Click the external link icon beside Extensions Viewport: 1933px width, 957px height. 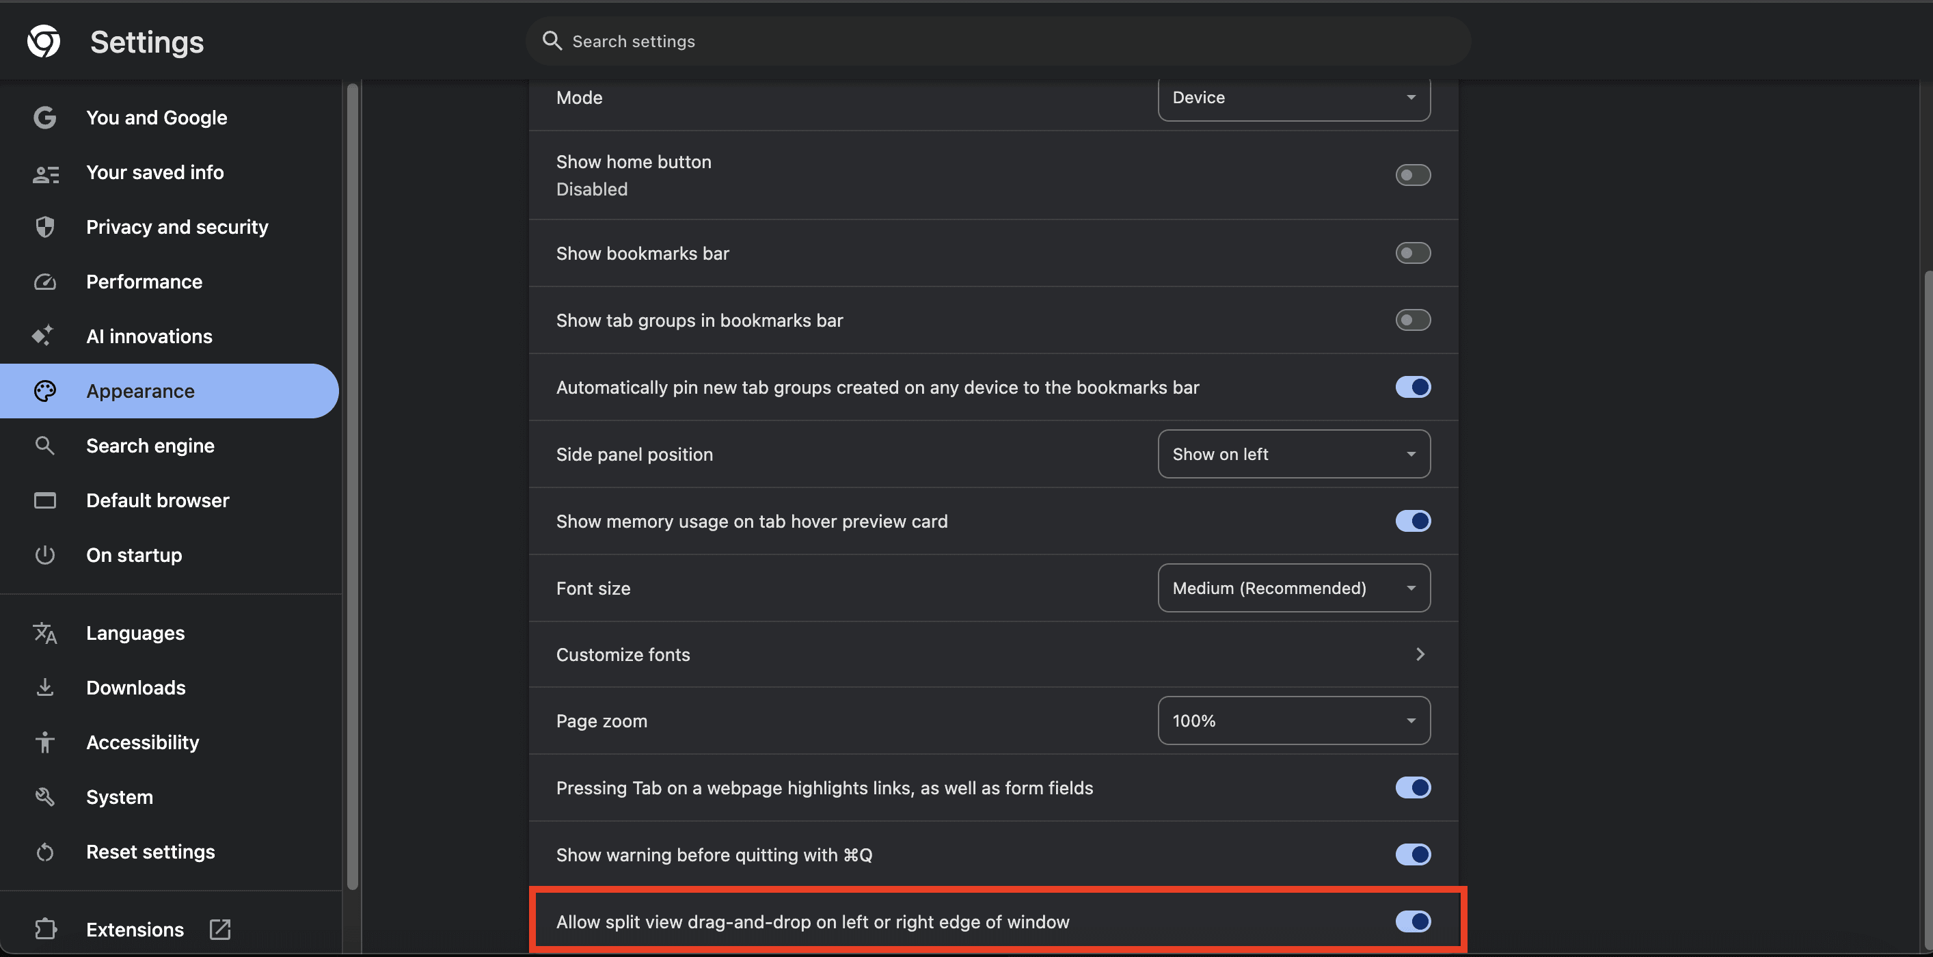point(220,929)
